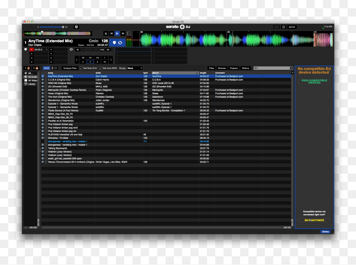The image size is (356, 265).
Task: Sort by the song column header
Action: (x=71, y=73)
